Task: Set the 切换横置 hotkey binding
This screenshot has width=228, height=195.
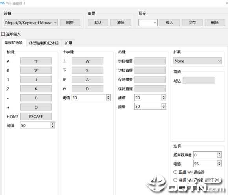Action: pyautogui.click(x=150, y=61)
